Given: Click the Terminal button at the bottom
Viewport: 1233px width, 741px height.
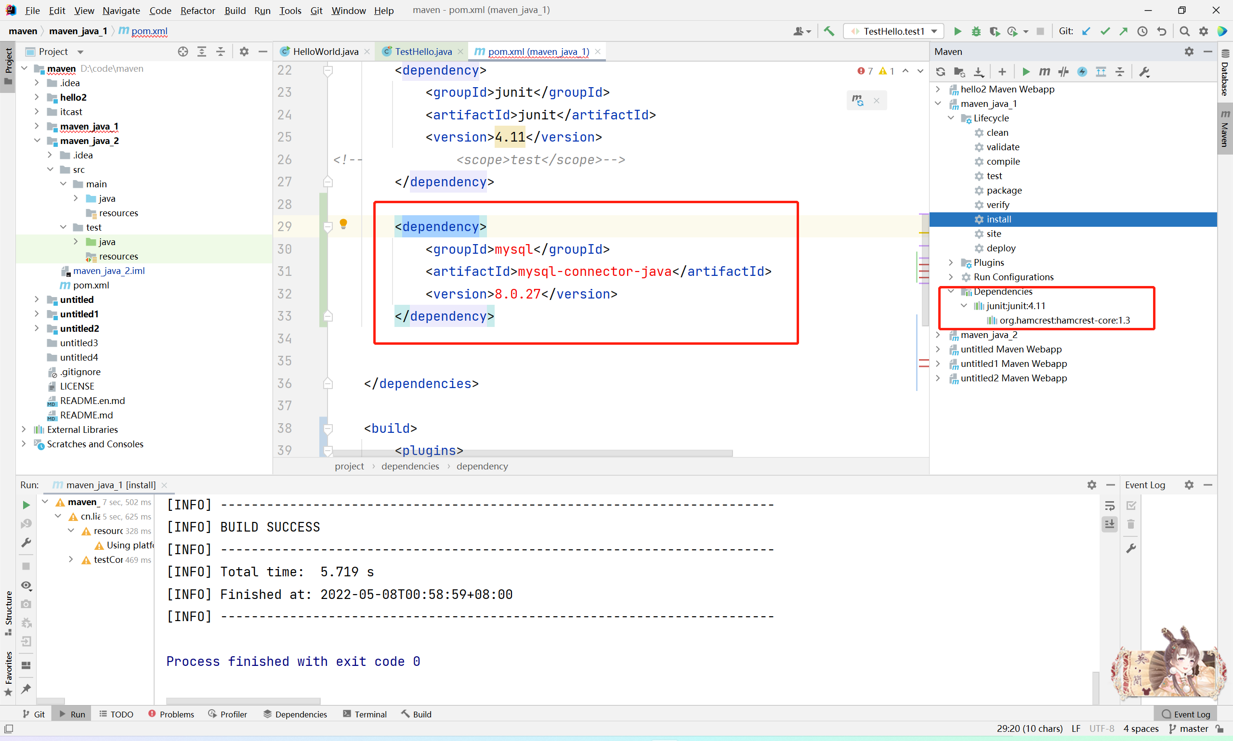Looking at the screenshot, I should click(370, 714).
